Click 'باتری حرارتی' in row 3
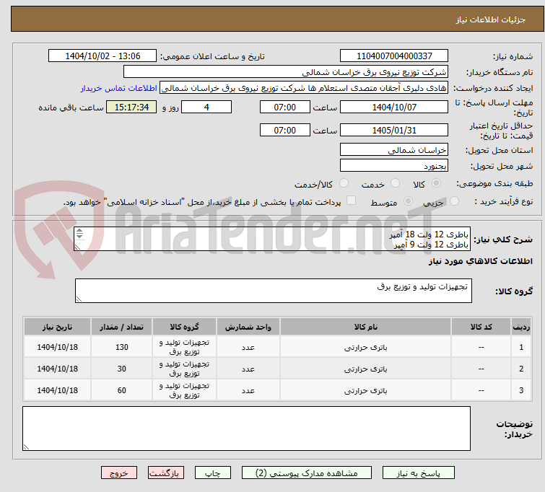This screenshot has height=492, width=545. coord(366,390)
